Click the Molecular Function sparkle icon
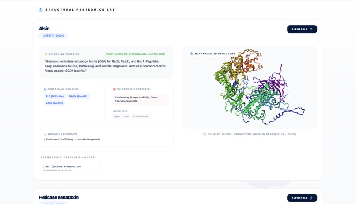Viewport: 356px width, 204px height. point(46,54)
